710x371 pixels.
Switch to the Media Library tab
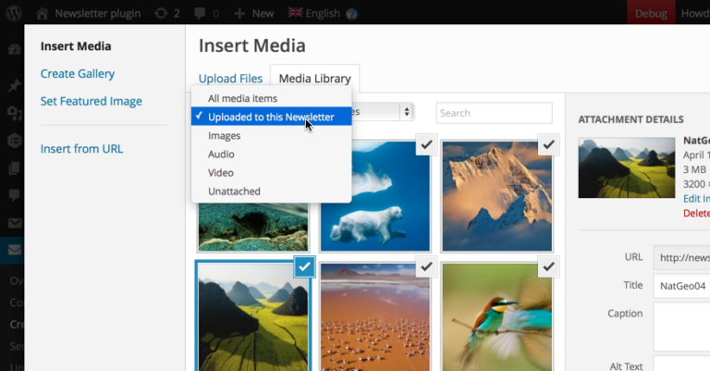tap(314, 79)
